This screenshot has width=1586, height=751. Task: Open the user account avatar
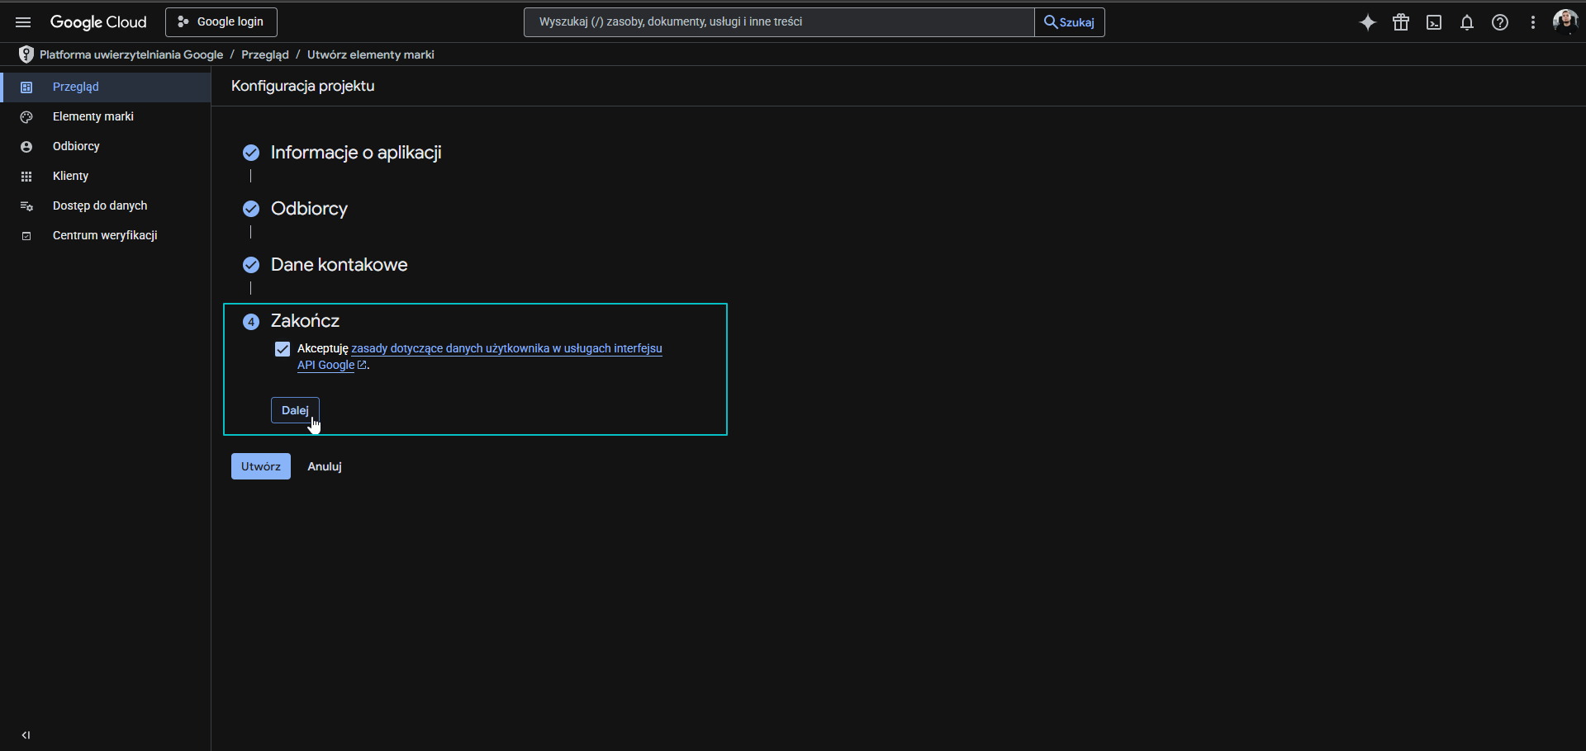[1565, 21]
